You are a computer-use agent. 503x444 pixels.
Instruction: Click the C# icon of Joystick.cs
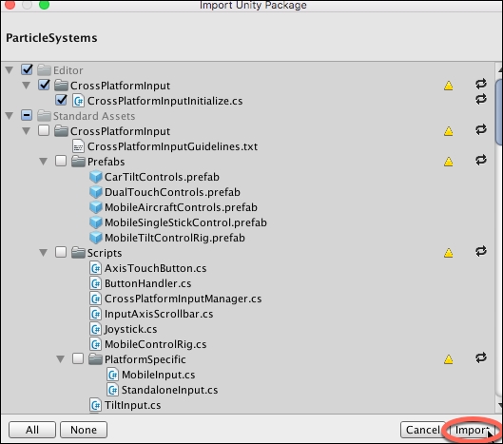coord(96,329)
